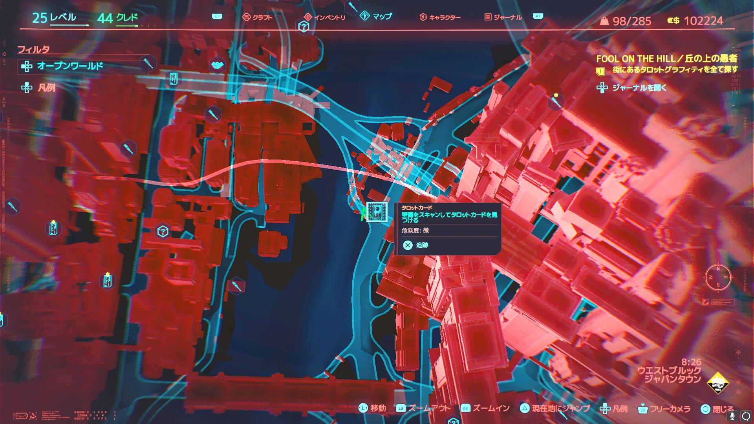Open the 凡例 legend under フィルタ
This screenshot has width=754, height=424.
pyautogui.click(x=38, y=88)
